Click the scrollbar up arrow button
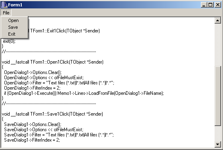The image size is (223, 150). tap(217, 20)
